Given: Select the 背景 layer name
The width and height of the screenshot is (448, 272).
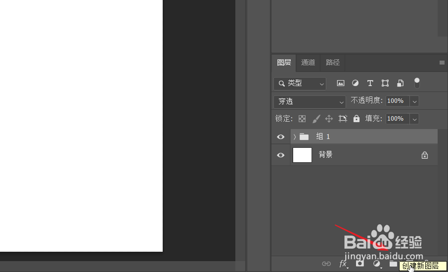Looking at the screenshot, I should click(x=325, y=155).
